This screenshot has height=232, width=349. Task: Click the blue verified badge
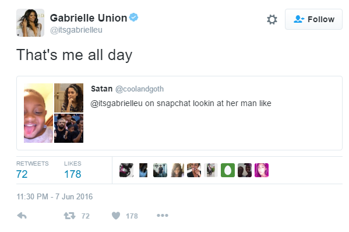click(134, 17)
